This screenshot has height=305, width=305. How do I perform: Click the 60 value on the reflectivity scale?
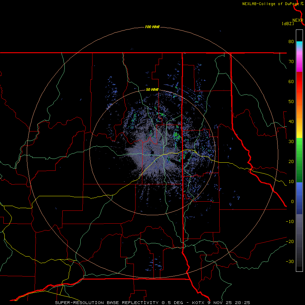291,81
